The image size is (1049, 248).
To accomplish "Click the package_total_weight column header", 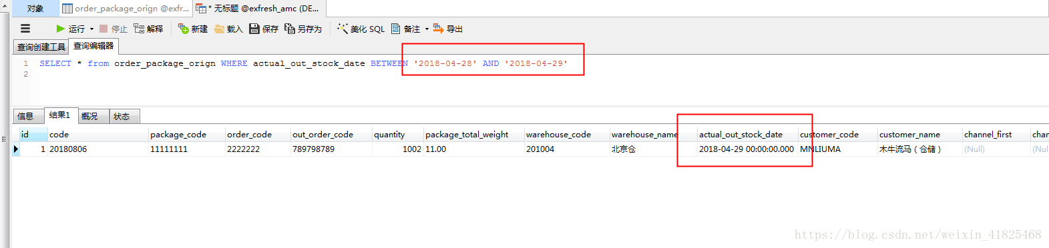I will [474, 134].
